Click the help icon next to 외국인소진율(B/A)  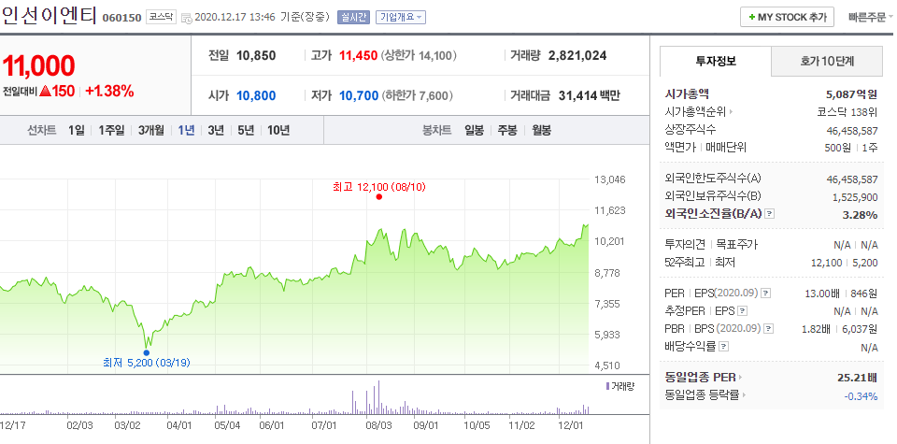[x=769, y=214]
